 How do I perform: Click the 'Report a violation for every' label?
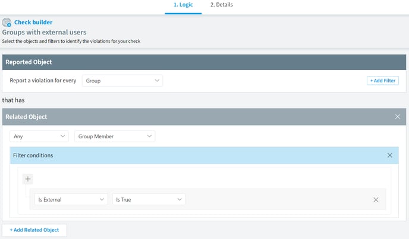[x=43, y=81]
